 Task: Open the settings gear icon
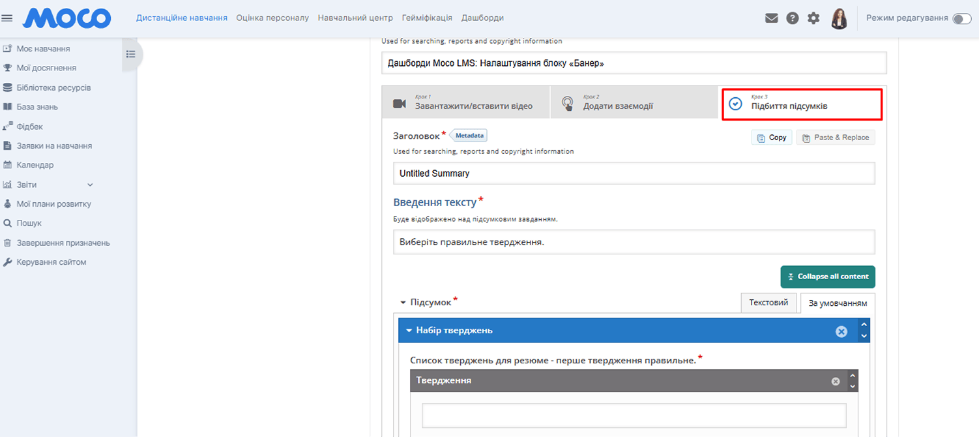[x=813, y=18]
